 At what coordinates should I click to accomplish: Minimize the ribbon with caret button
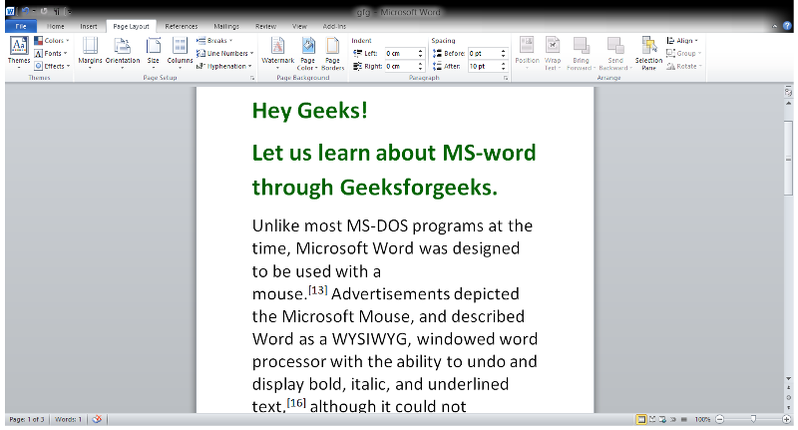[775, 26]
